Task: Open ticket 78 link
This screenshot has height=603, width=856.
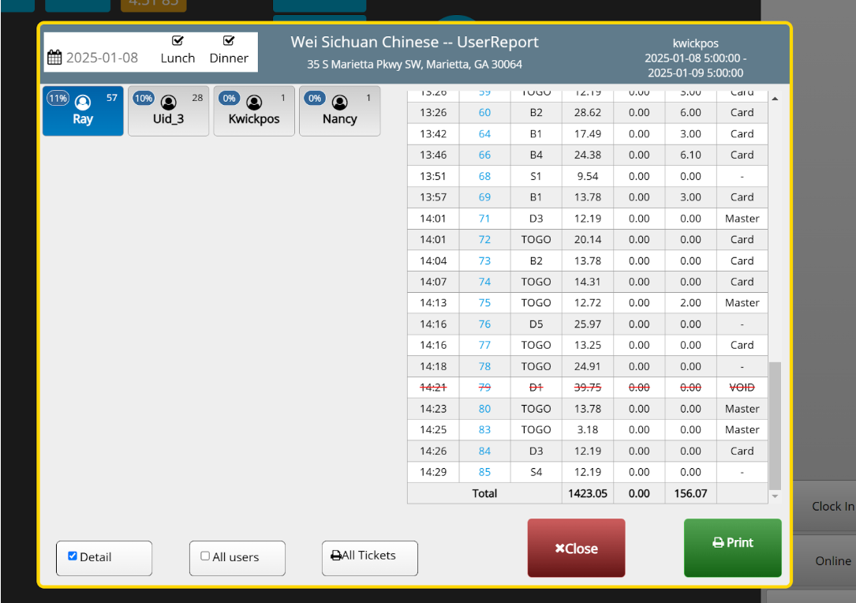Action: pos(484,366)
